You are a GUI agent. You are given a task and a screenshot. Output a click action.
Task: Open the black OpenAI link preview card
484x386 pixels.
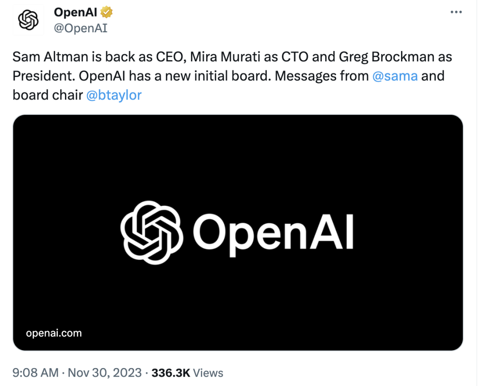238,233
